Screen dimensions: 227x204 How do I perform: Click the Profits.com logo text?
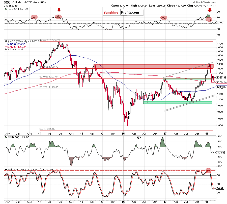(x=130, y=12)
